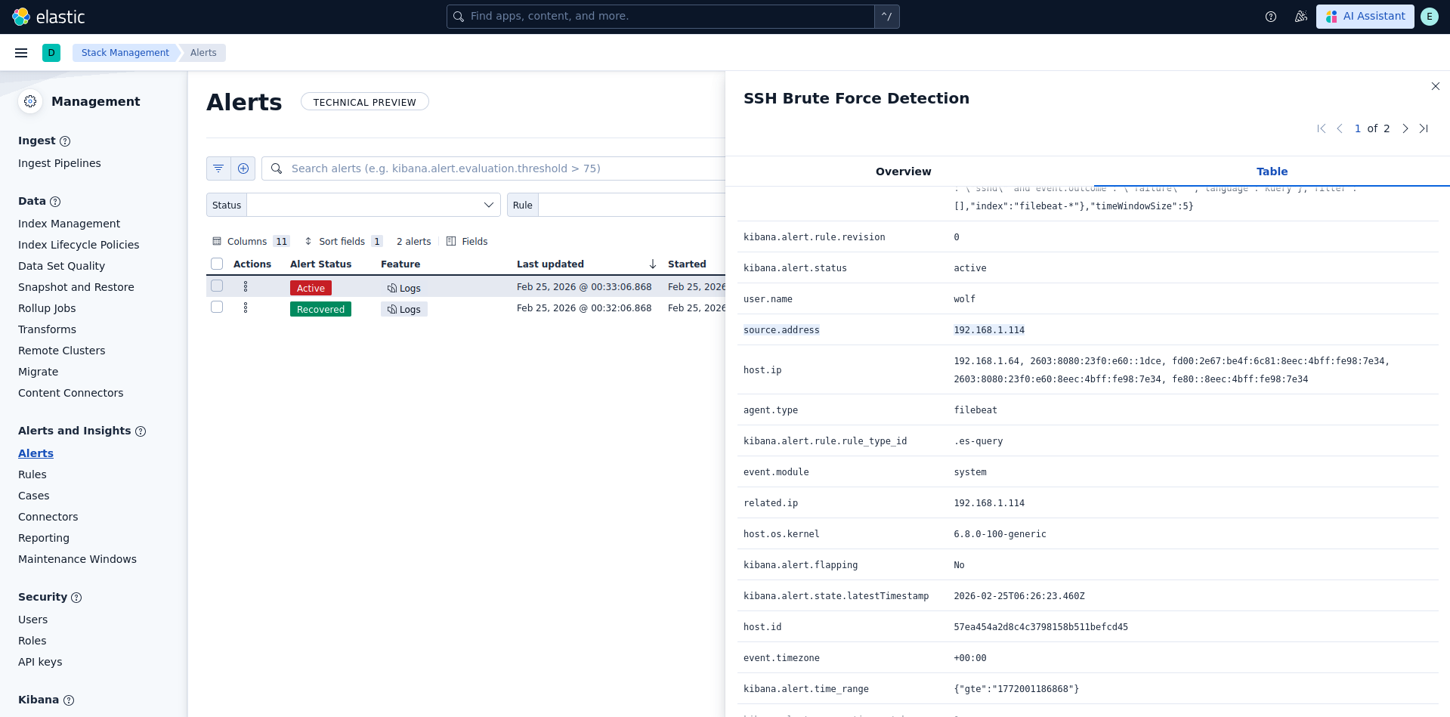Viewport: 1450px width, 717px height.
Task: Check the Recovered alert row checkbox
Action: [217, 308]
